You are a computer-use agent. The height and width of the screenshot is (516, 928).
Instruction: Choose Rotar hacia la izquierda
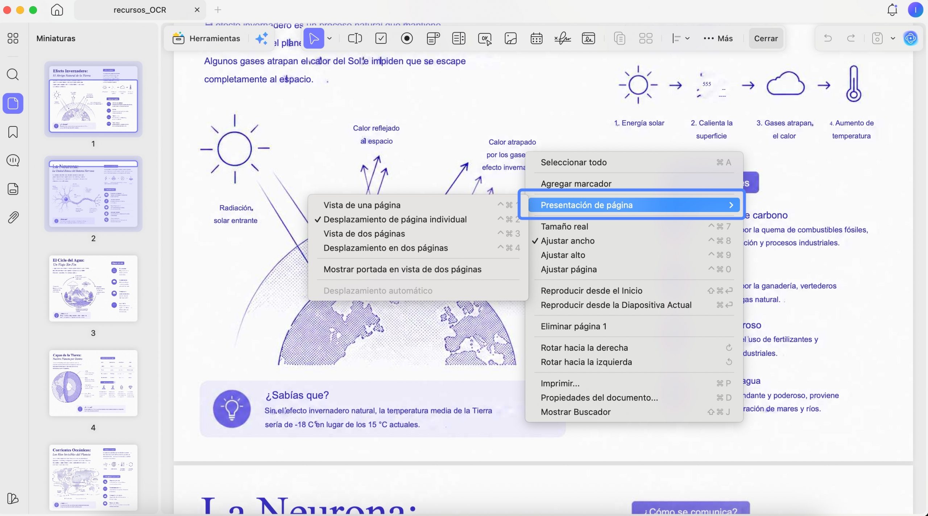[x=634, y=362]
